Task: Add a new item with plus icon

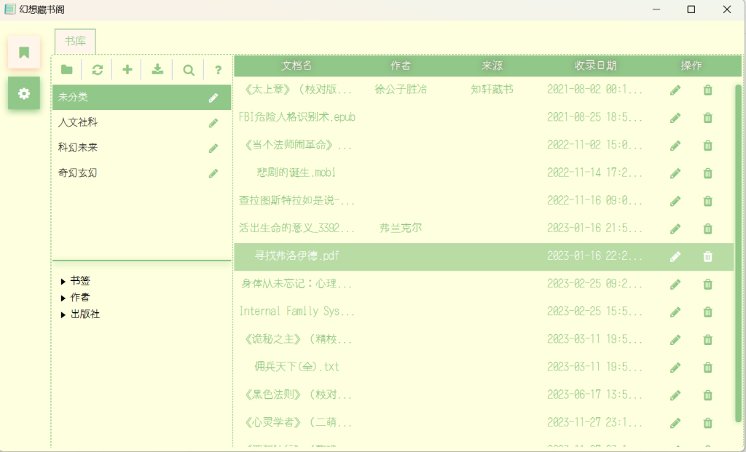Action: click(x=127, y=70)
